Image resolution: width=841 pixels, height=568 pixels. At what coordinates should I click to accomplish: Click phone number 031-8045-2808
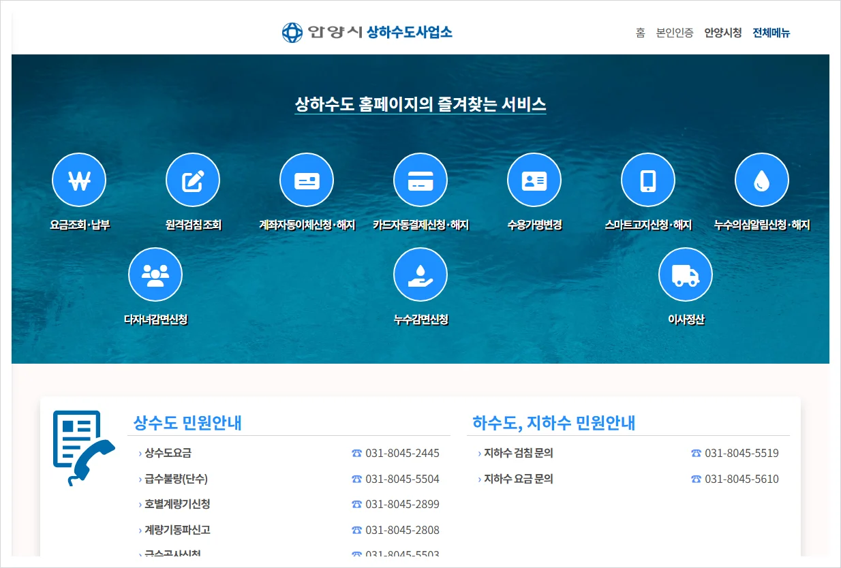point(403,530)
